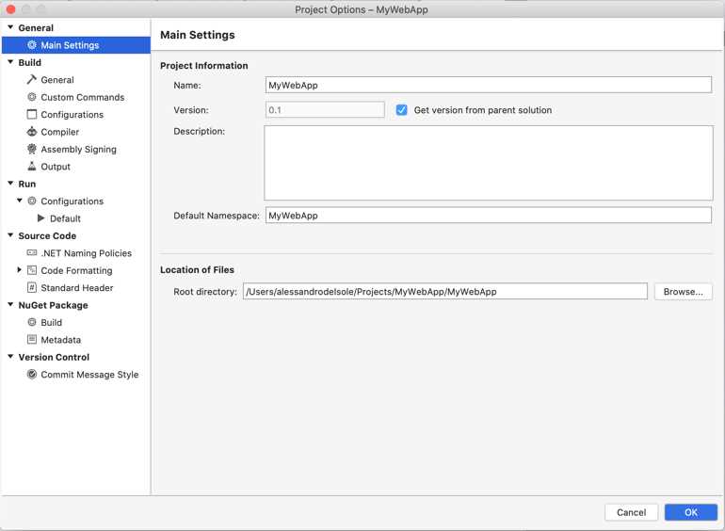Viewport: 725px width, 531px height.
Task: Collapse the Run section
Action: coord(10,184)
